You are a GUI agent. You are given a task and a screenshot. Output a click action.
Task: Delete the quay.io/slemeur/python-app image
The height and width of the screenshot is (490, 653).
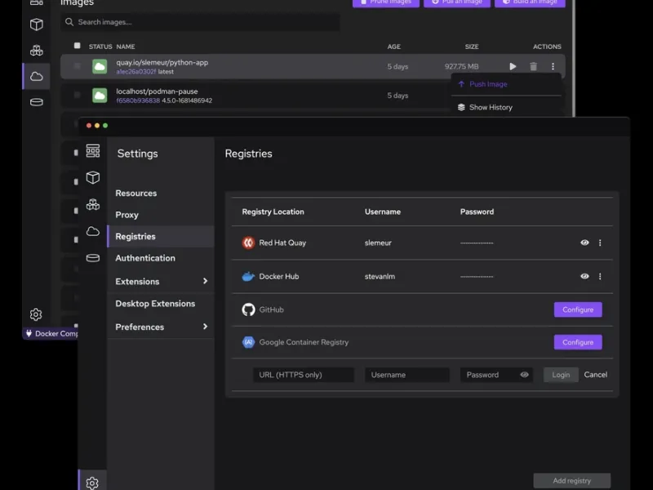pyautogui.click(x=533, y=66)
